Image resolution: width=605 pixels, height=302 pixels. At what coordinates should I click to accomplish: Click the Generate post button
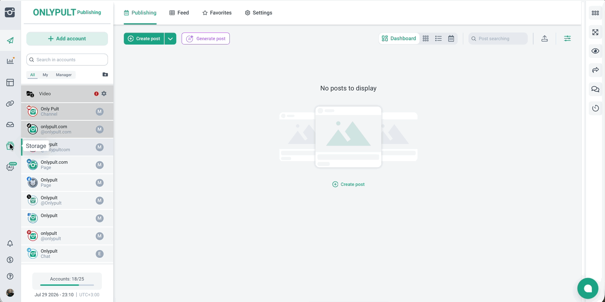point(205,39)
